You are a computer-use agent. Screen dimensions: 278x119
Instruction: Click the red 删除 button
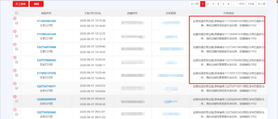click(37, 4)
